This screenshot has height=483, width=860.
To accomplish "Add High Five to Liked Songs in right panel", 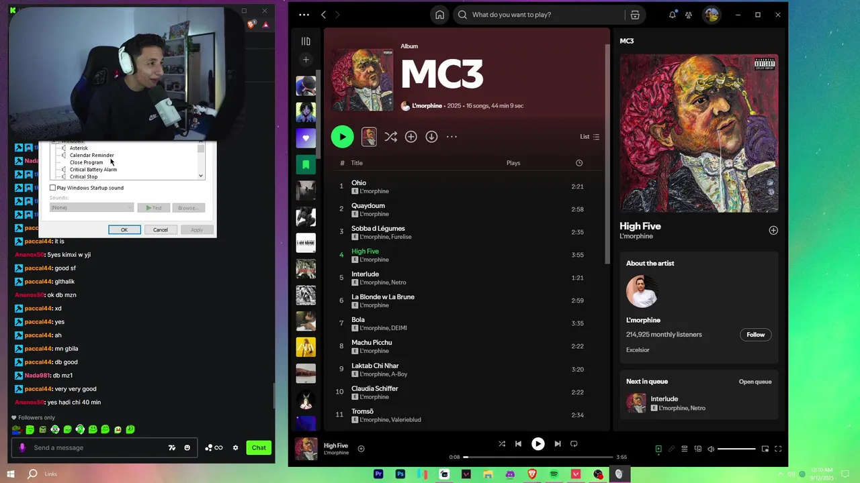I will (x=773, y=230).
